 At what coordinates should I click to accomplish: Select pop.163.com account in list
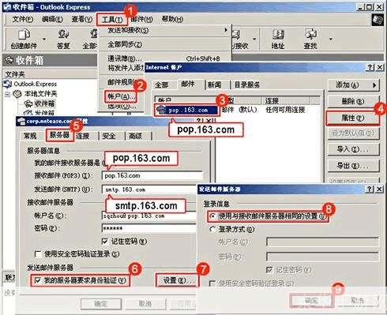[186, 111]
